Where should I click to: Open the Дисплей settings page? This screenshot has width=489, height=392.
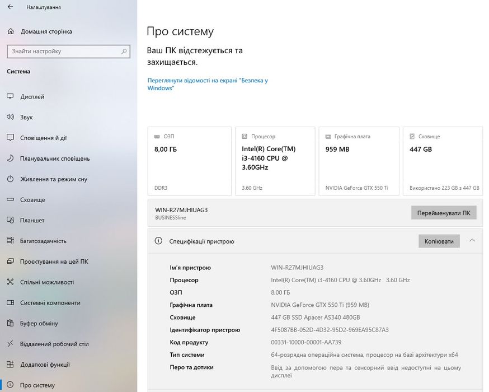[x=69, y=96]
